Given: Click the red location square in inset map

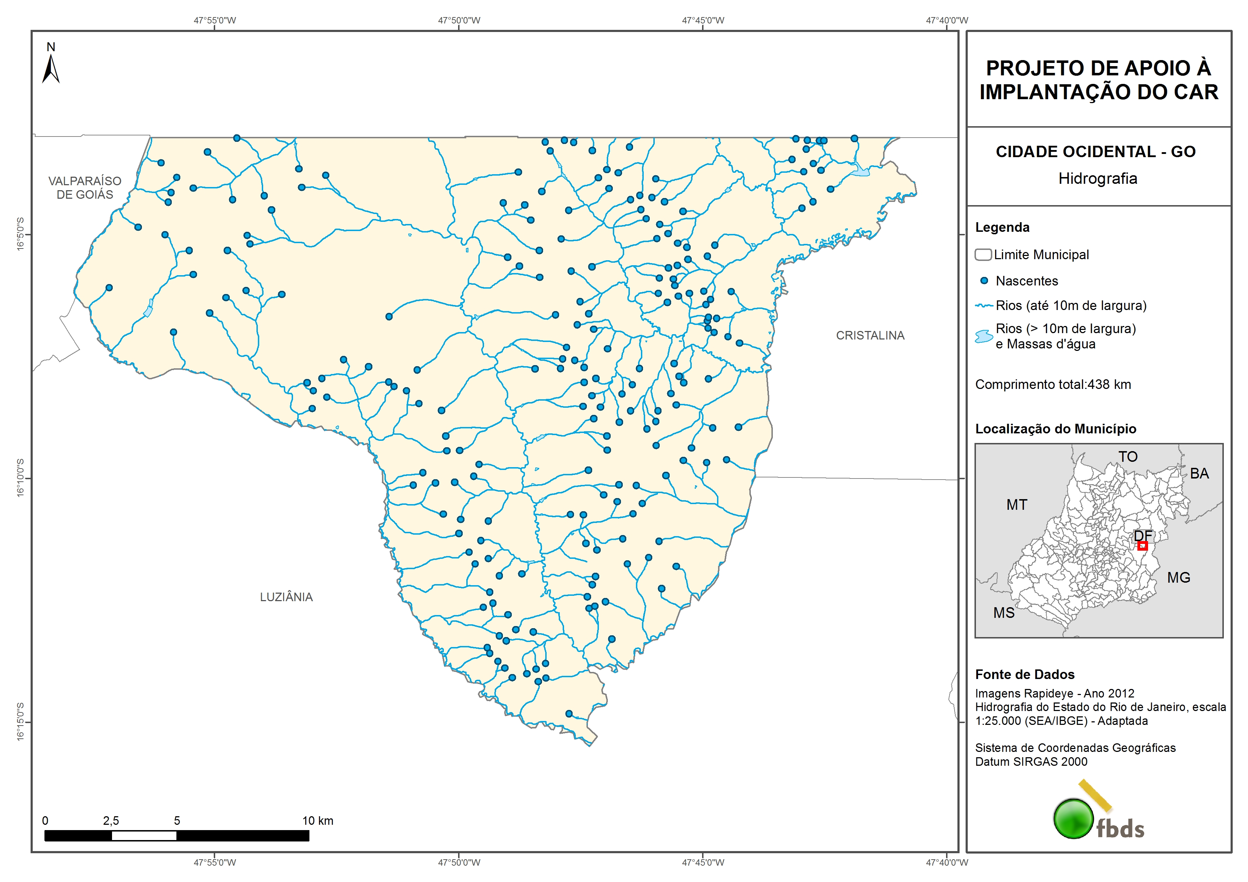Looking at the screenshot, I should [x=1142, y=546].
